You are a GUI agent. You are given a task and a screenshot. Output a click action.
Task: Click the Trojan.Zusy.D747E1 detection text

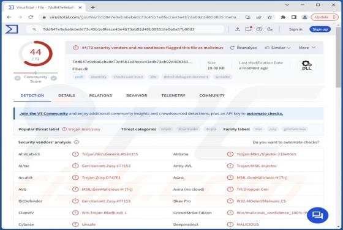(101, 177)
